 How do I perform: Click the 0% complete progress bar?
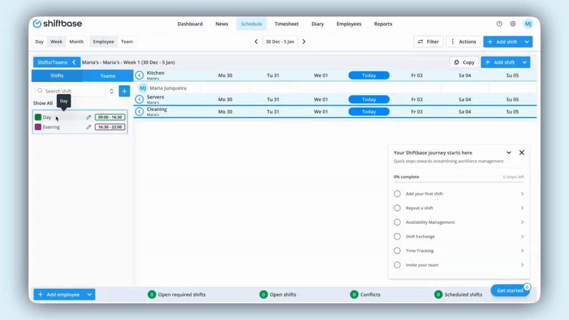coord(459,182)
